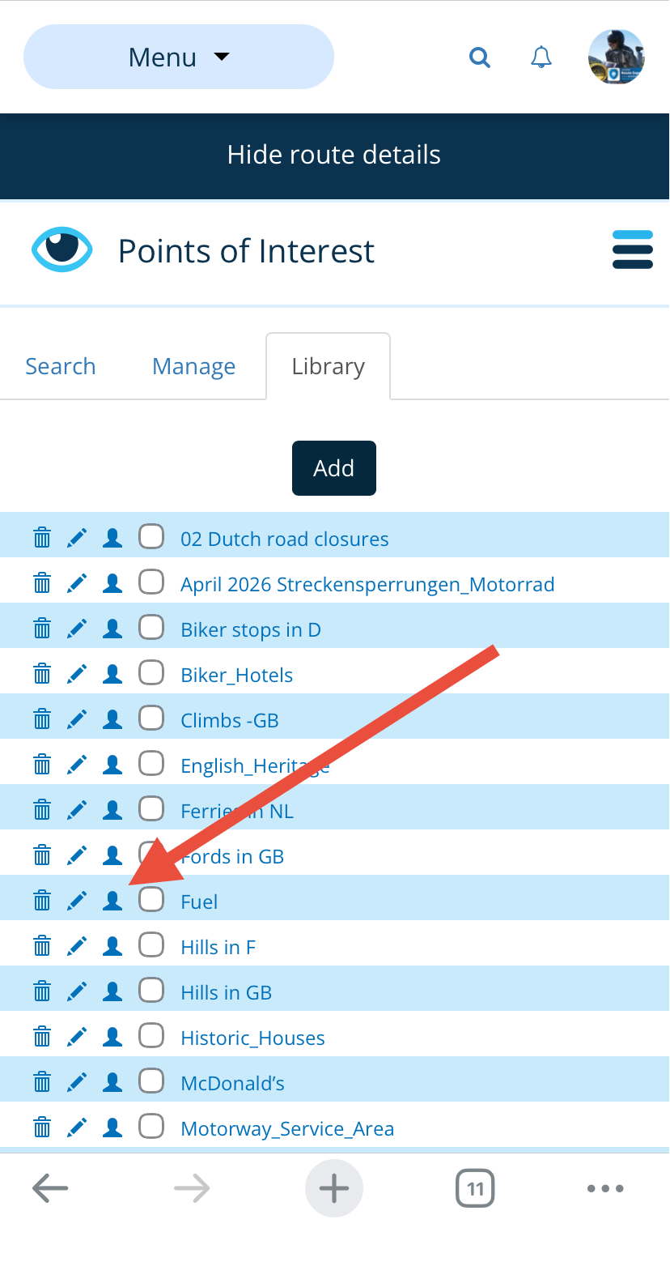The image size is (670, 1279).
Task: Check the Fuel checkbox
Action: [151, 900]
